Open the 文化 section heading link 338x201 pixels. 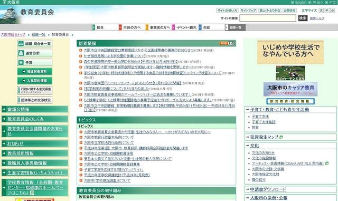click(255, 146)
